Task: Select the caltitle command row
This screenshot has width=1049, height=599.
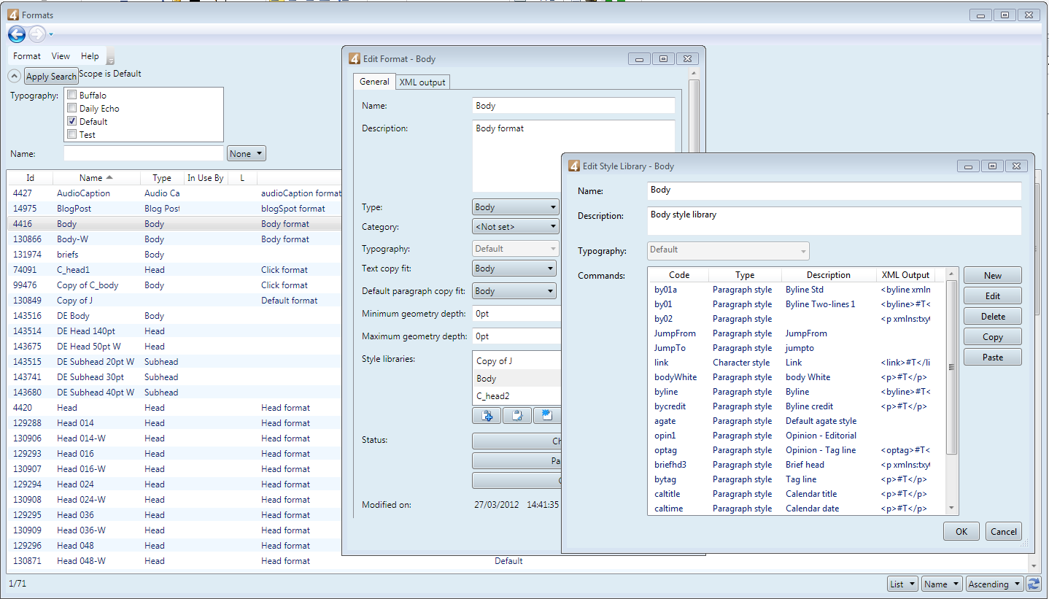Action: pos(797,494)
